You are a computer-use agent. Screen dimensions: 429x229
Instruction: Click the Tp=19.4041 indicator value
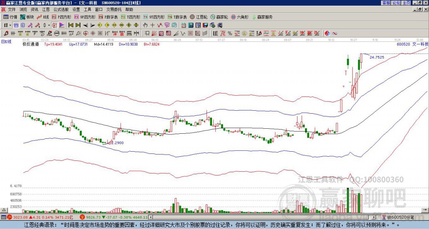point(53,44)
